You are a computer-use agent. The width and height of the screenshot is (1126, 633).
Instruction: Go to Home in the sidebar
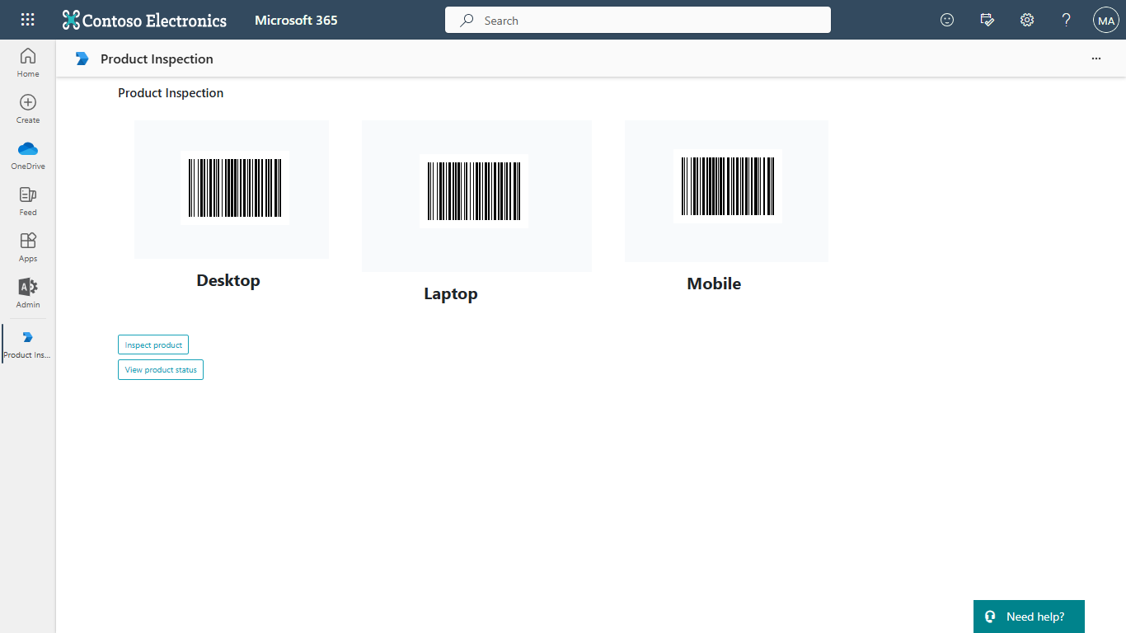(28, 63)
